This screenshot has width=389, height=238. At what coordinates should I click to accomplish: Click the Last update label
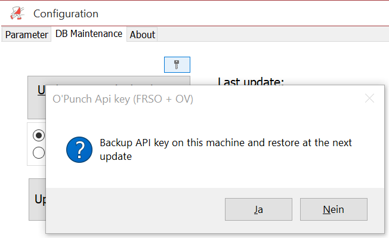coord(251,81)
